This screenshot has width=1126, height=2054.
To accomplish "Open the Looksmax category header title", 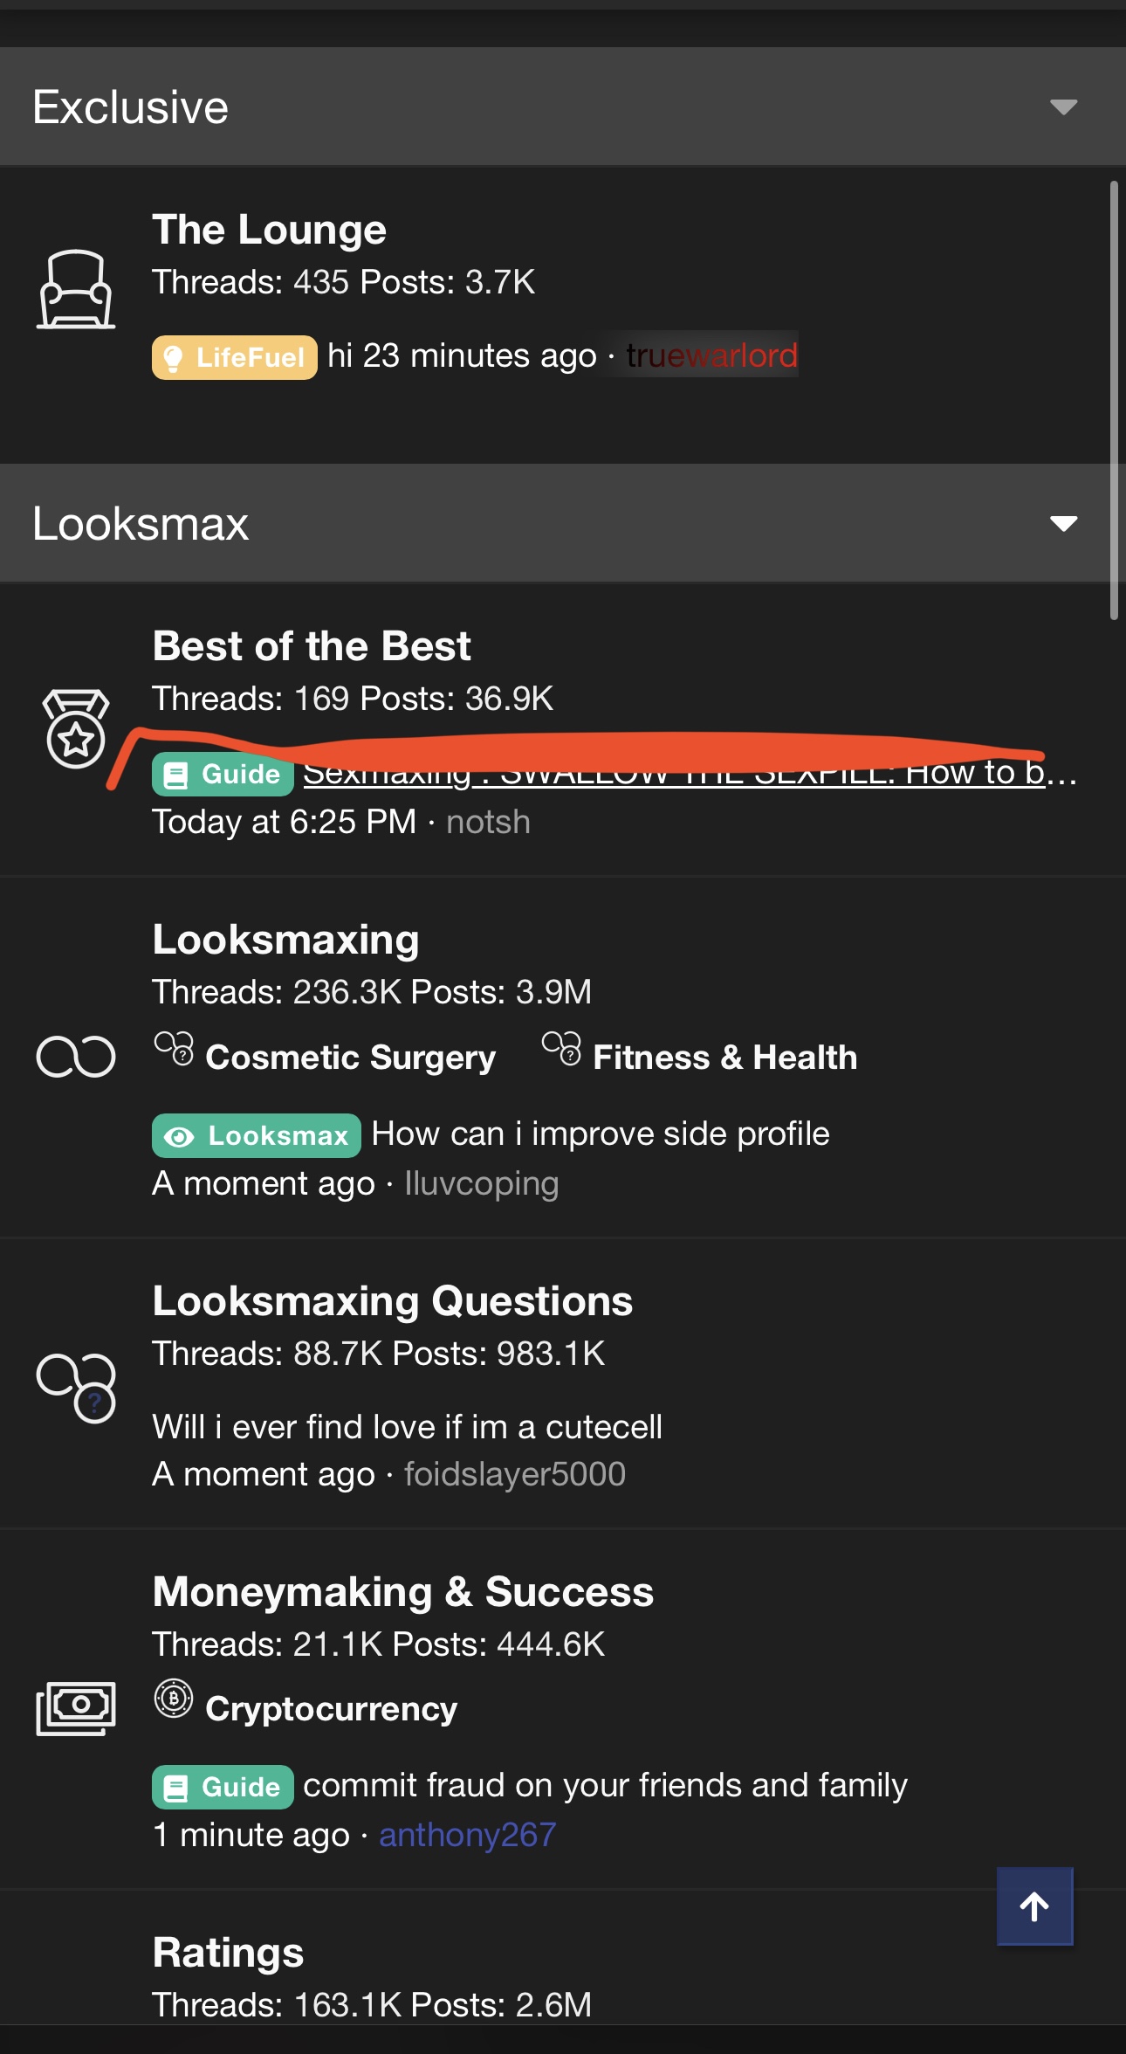I will coord(141,524).
